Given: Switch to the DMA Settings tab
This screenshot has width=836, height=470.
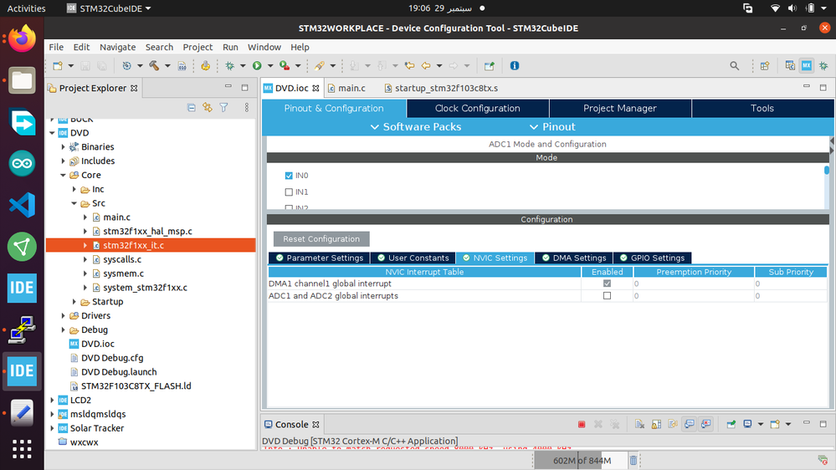Looking at the screenshot, I should coord(574,258).
